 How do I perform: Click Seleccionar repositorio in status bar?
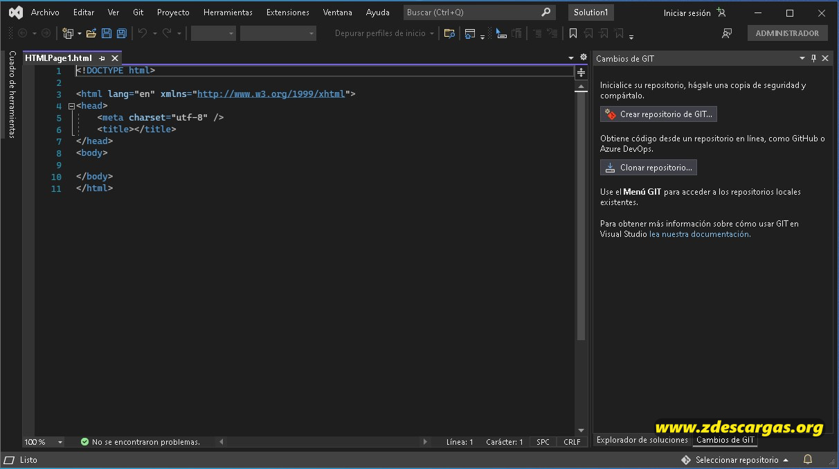point(735,460)
